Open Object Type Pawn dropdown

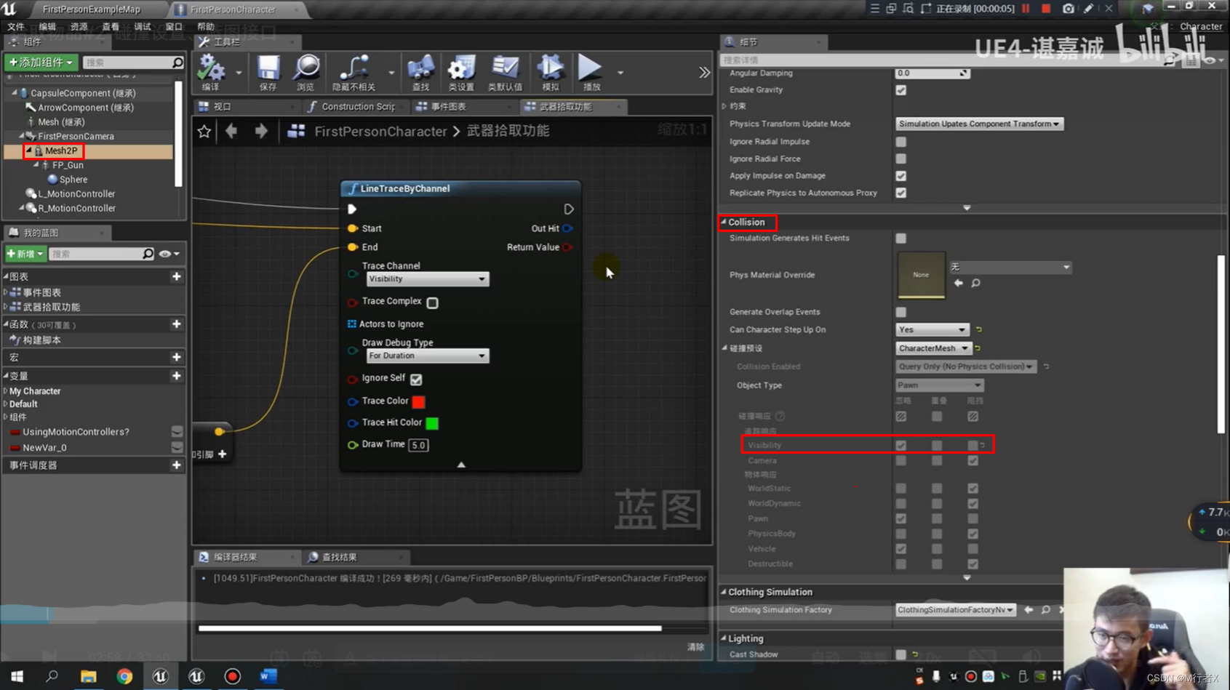(x=939, y=385)
